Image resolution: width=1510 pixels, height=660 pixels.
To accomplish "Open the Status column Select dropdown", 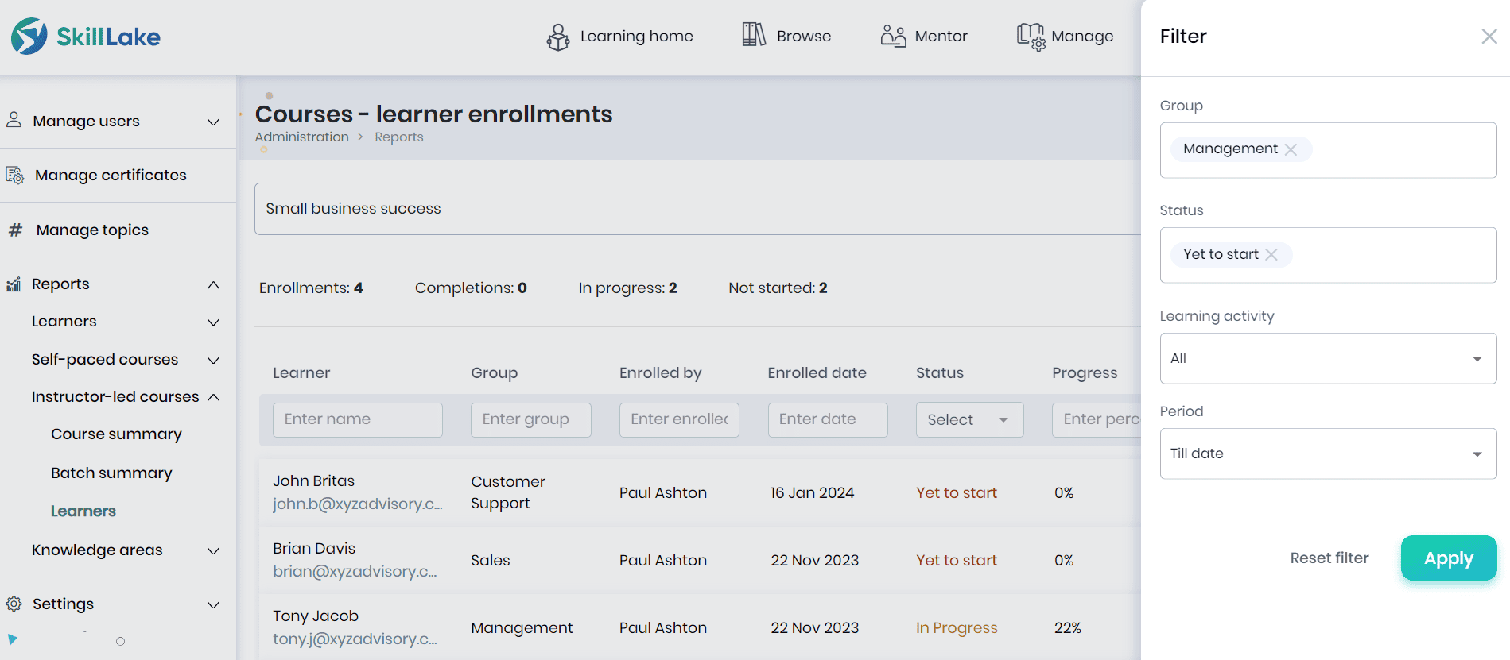I will tap(968, 419).
